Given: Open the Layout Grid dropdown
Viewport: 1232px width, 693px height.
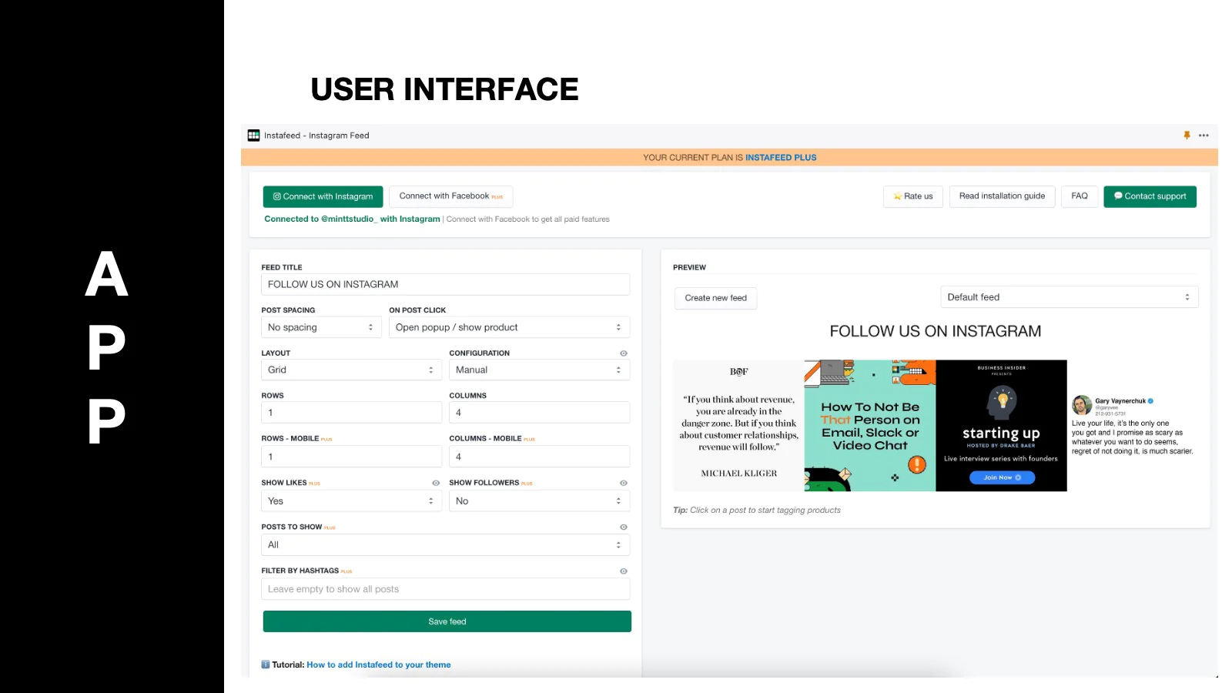Looking at the screenshot, I should pyautogui.click(x=351, y=370).
